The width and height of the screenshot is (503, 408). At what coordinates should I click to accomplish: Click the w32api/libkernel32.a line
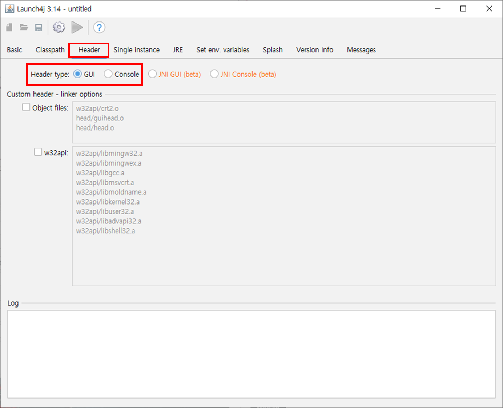pos(108,202)
